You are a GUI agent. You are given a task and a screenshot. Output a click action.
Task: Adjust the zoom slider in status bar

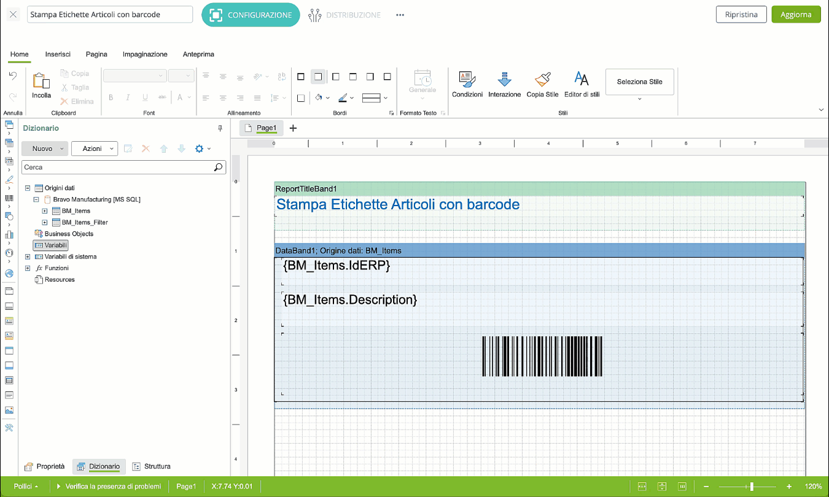pos(751,486)
